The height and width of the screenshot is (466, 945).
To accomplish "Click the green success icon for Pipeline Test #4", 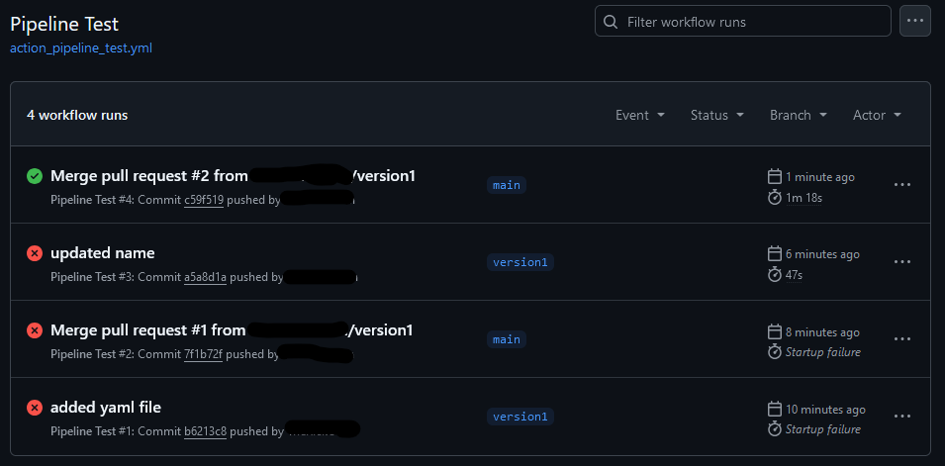I will (35, 176).
